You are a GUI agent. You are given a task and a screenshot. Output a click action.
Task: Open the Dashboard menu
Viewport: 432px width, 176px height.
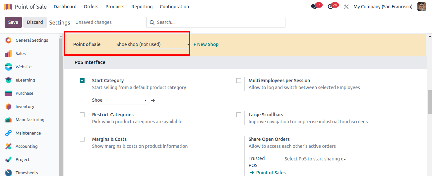[x=65, y=7]
